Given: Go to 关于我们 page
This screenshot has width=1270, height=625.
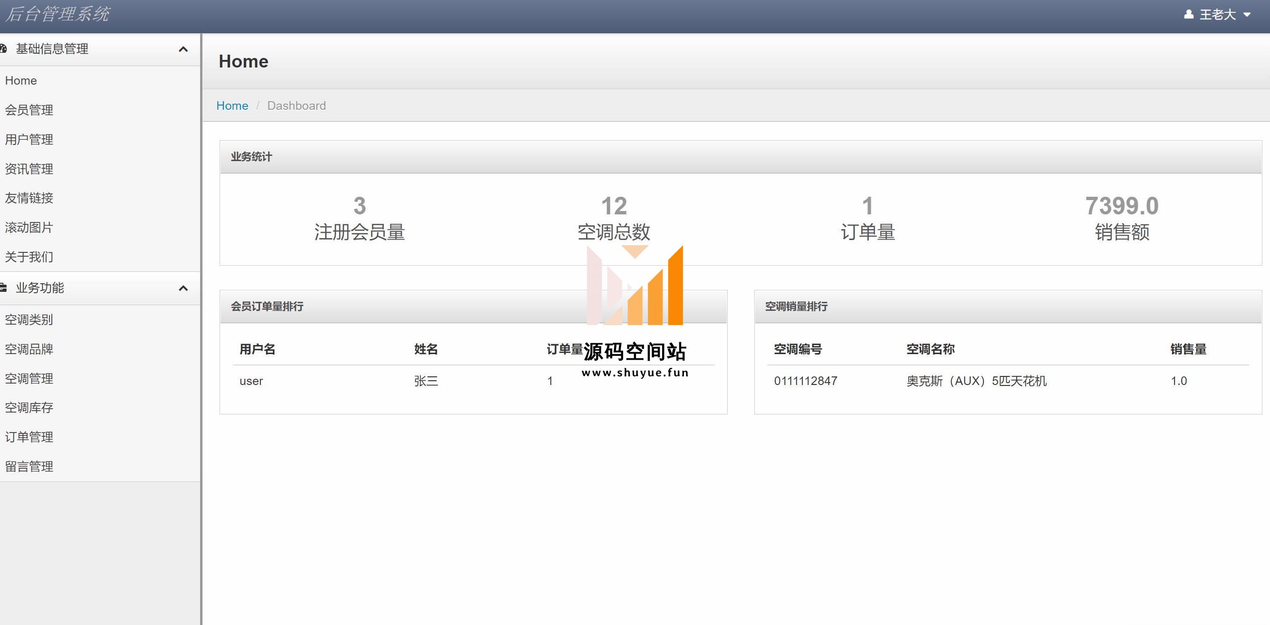Looking at the screenshot, I should point(29,257).
